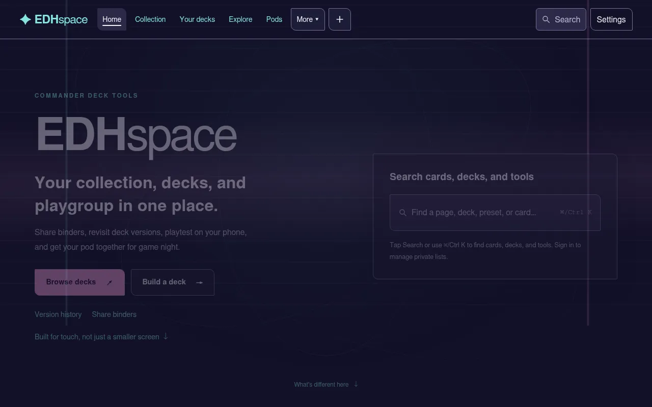Go to the Home tab
This screenshot has height=407, width=652.
(112, 19)
